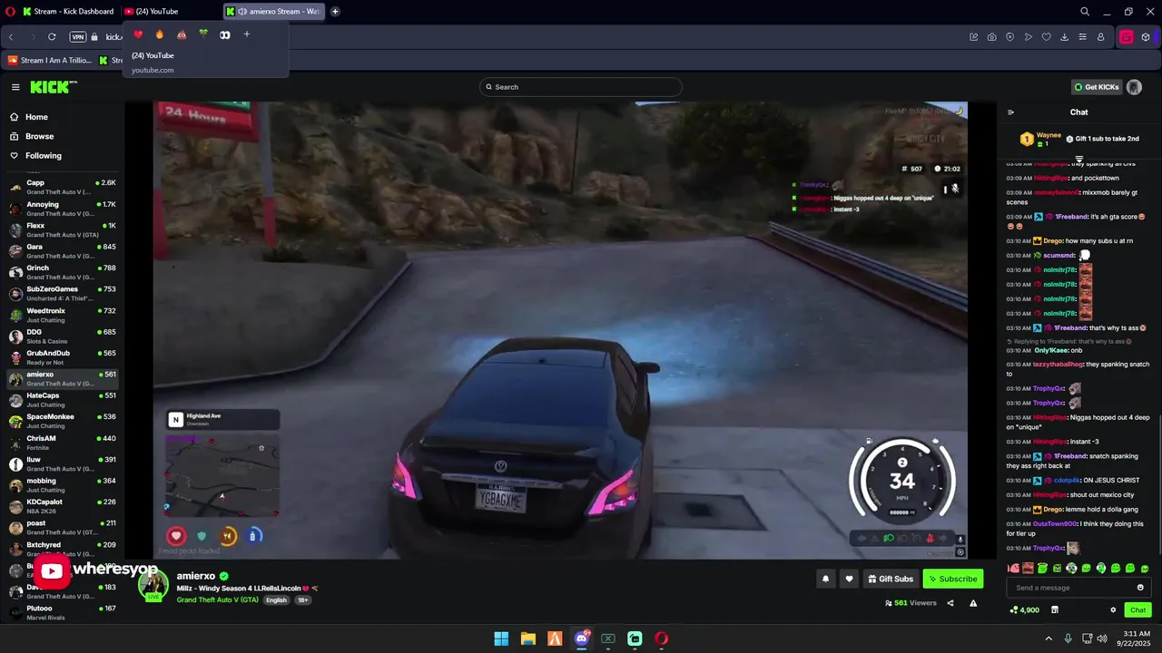
Task: Select the amierxo Stream tab
Action: [275, 12]
